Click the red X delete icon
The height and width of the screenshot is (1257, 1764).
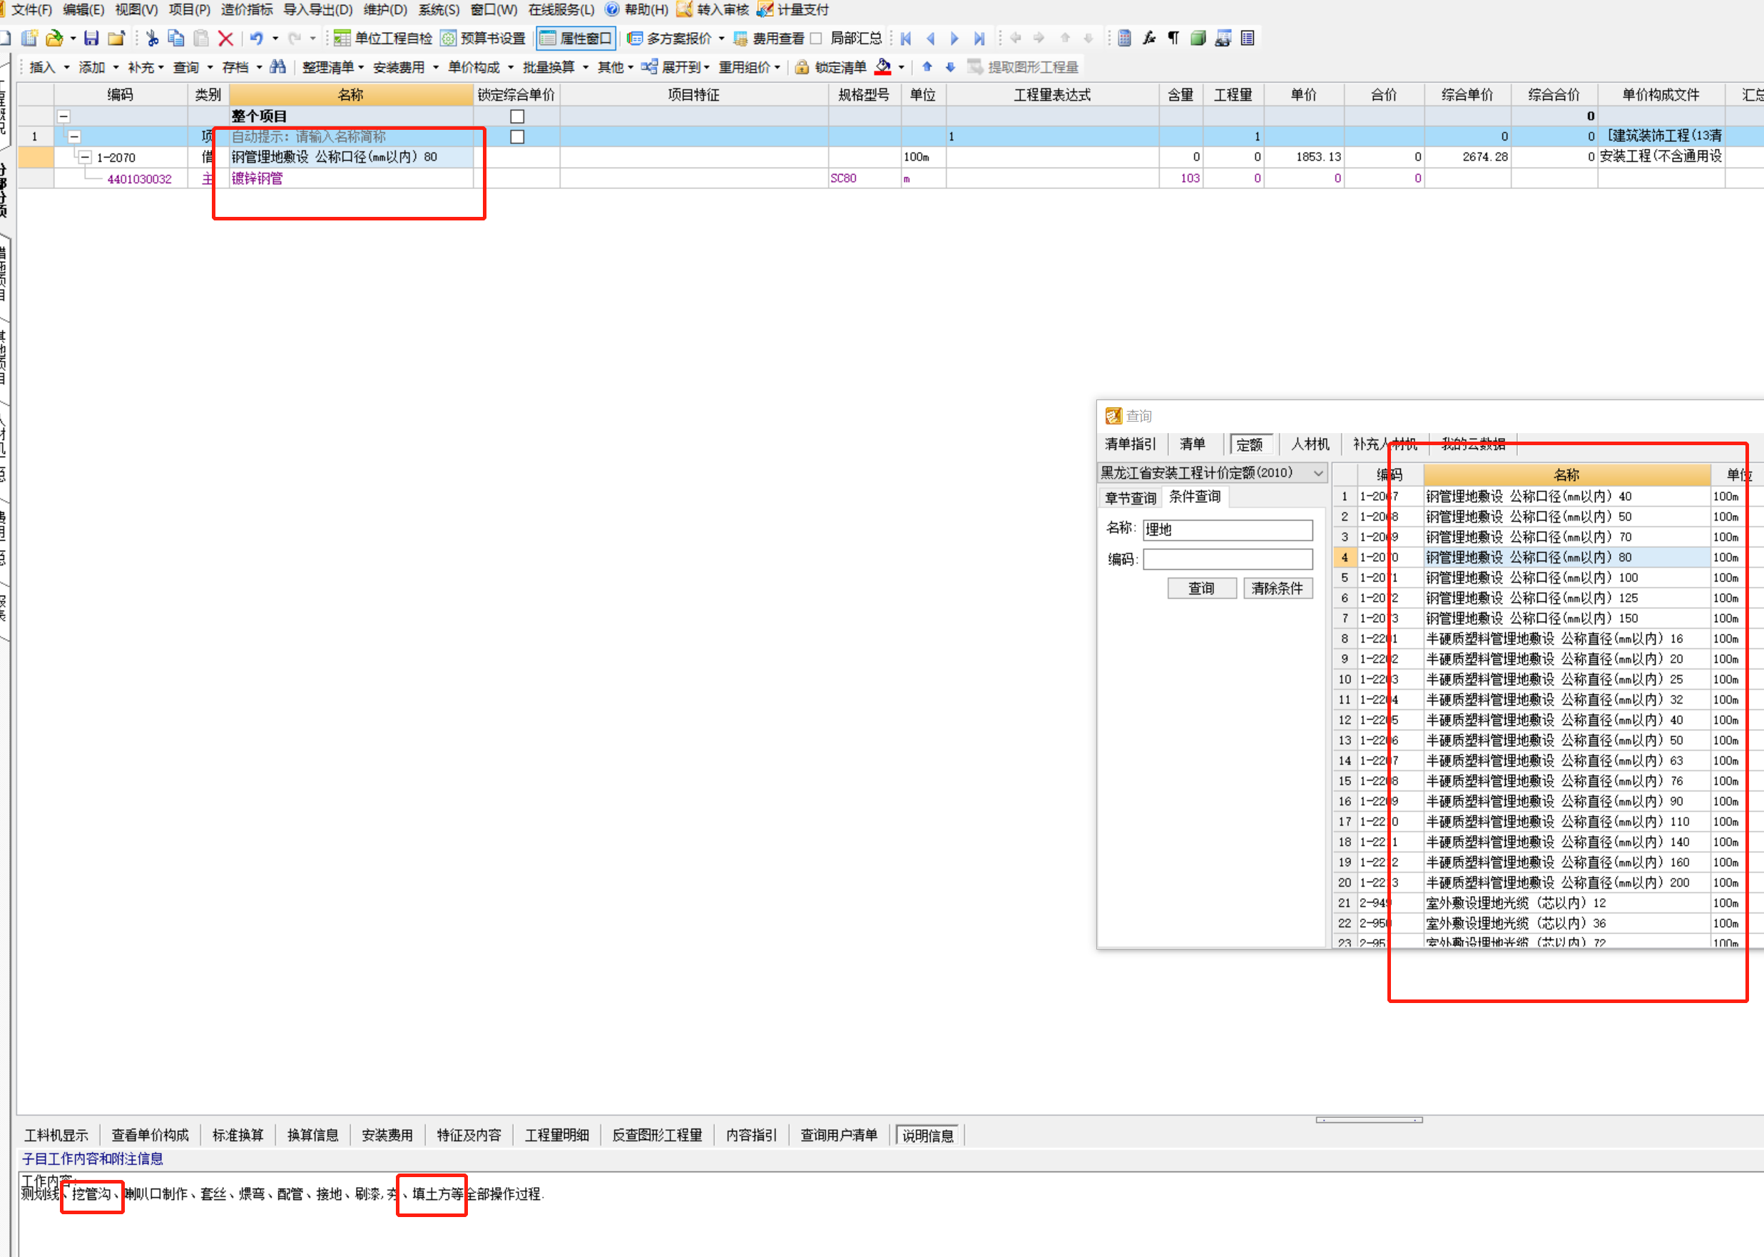(226, 38)
